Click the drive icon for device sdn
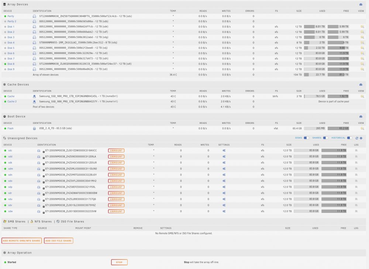 click(39, 175)
